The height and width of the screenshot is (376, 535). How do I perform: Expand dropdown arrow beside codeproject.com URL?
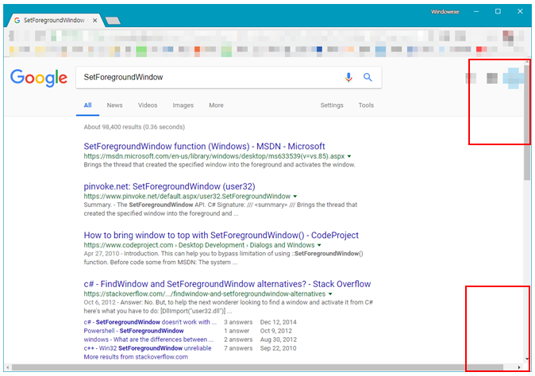tap(319, 245)
